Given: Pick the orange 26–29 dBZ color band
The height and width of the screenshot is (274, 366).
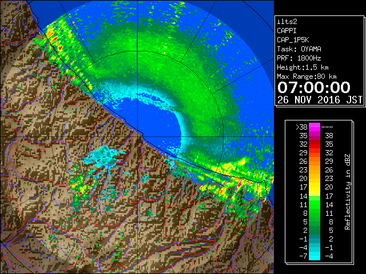Looking at the screenshot, I should (315, 162).
